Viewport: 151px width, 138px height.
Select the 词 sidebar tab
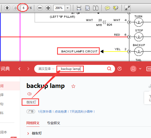(2, 86)
